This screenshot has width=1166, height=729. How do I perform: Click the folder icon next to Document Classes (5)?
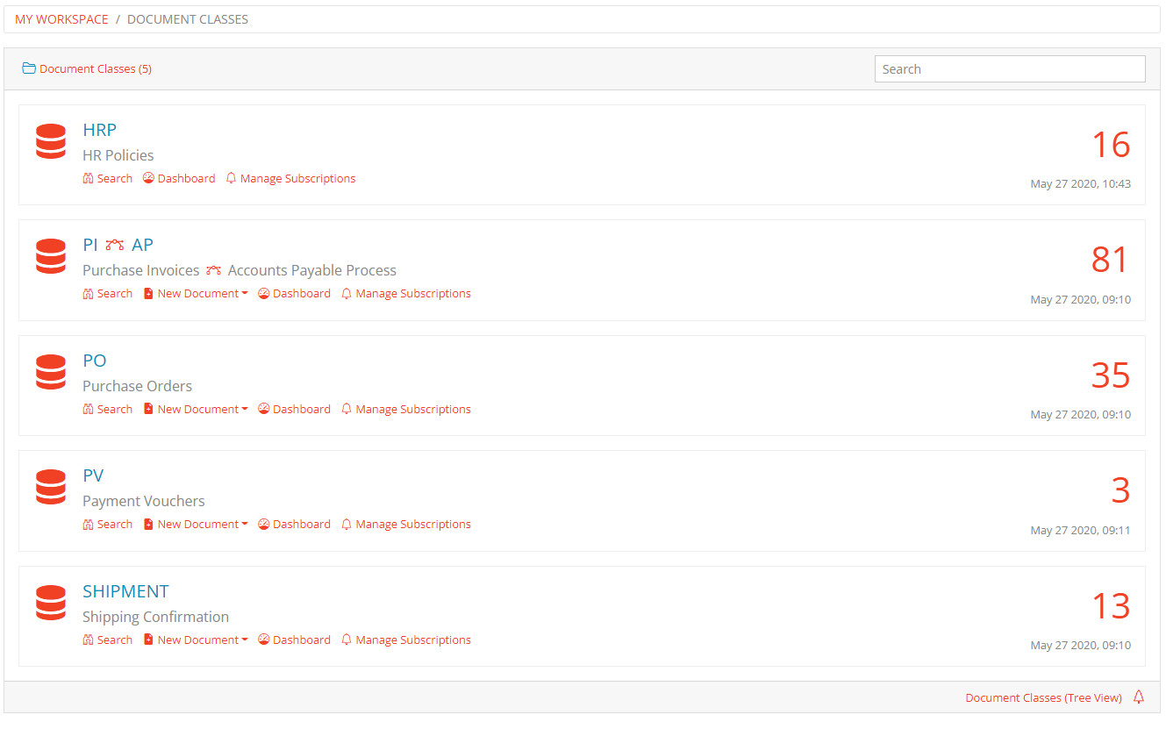coord(29,68)
